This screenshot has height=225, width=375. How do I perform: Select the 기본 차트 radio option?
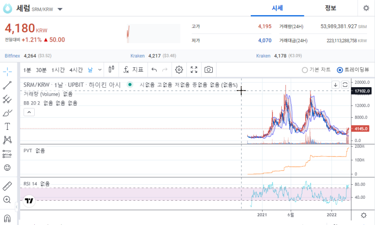pos(316,70)
